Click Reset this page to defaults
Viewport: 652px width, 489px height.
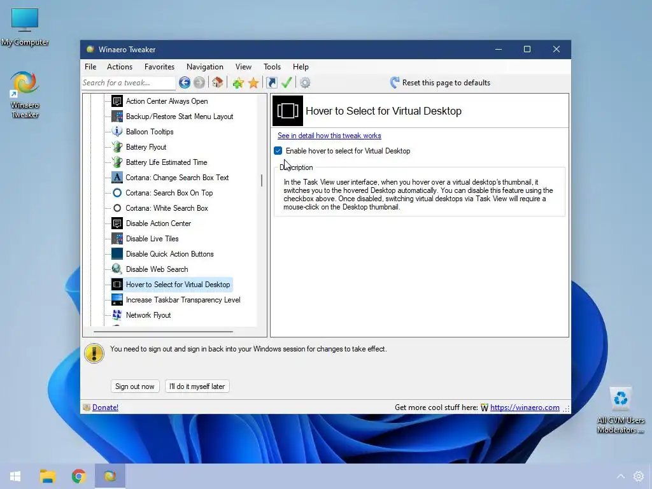(441, 83)
